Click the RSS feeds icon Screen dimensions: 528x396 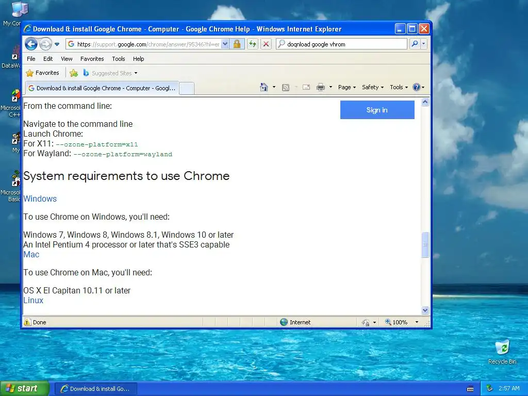[x=286, y=88]
